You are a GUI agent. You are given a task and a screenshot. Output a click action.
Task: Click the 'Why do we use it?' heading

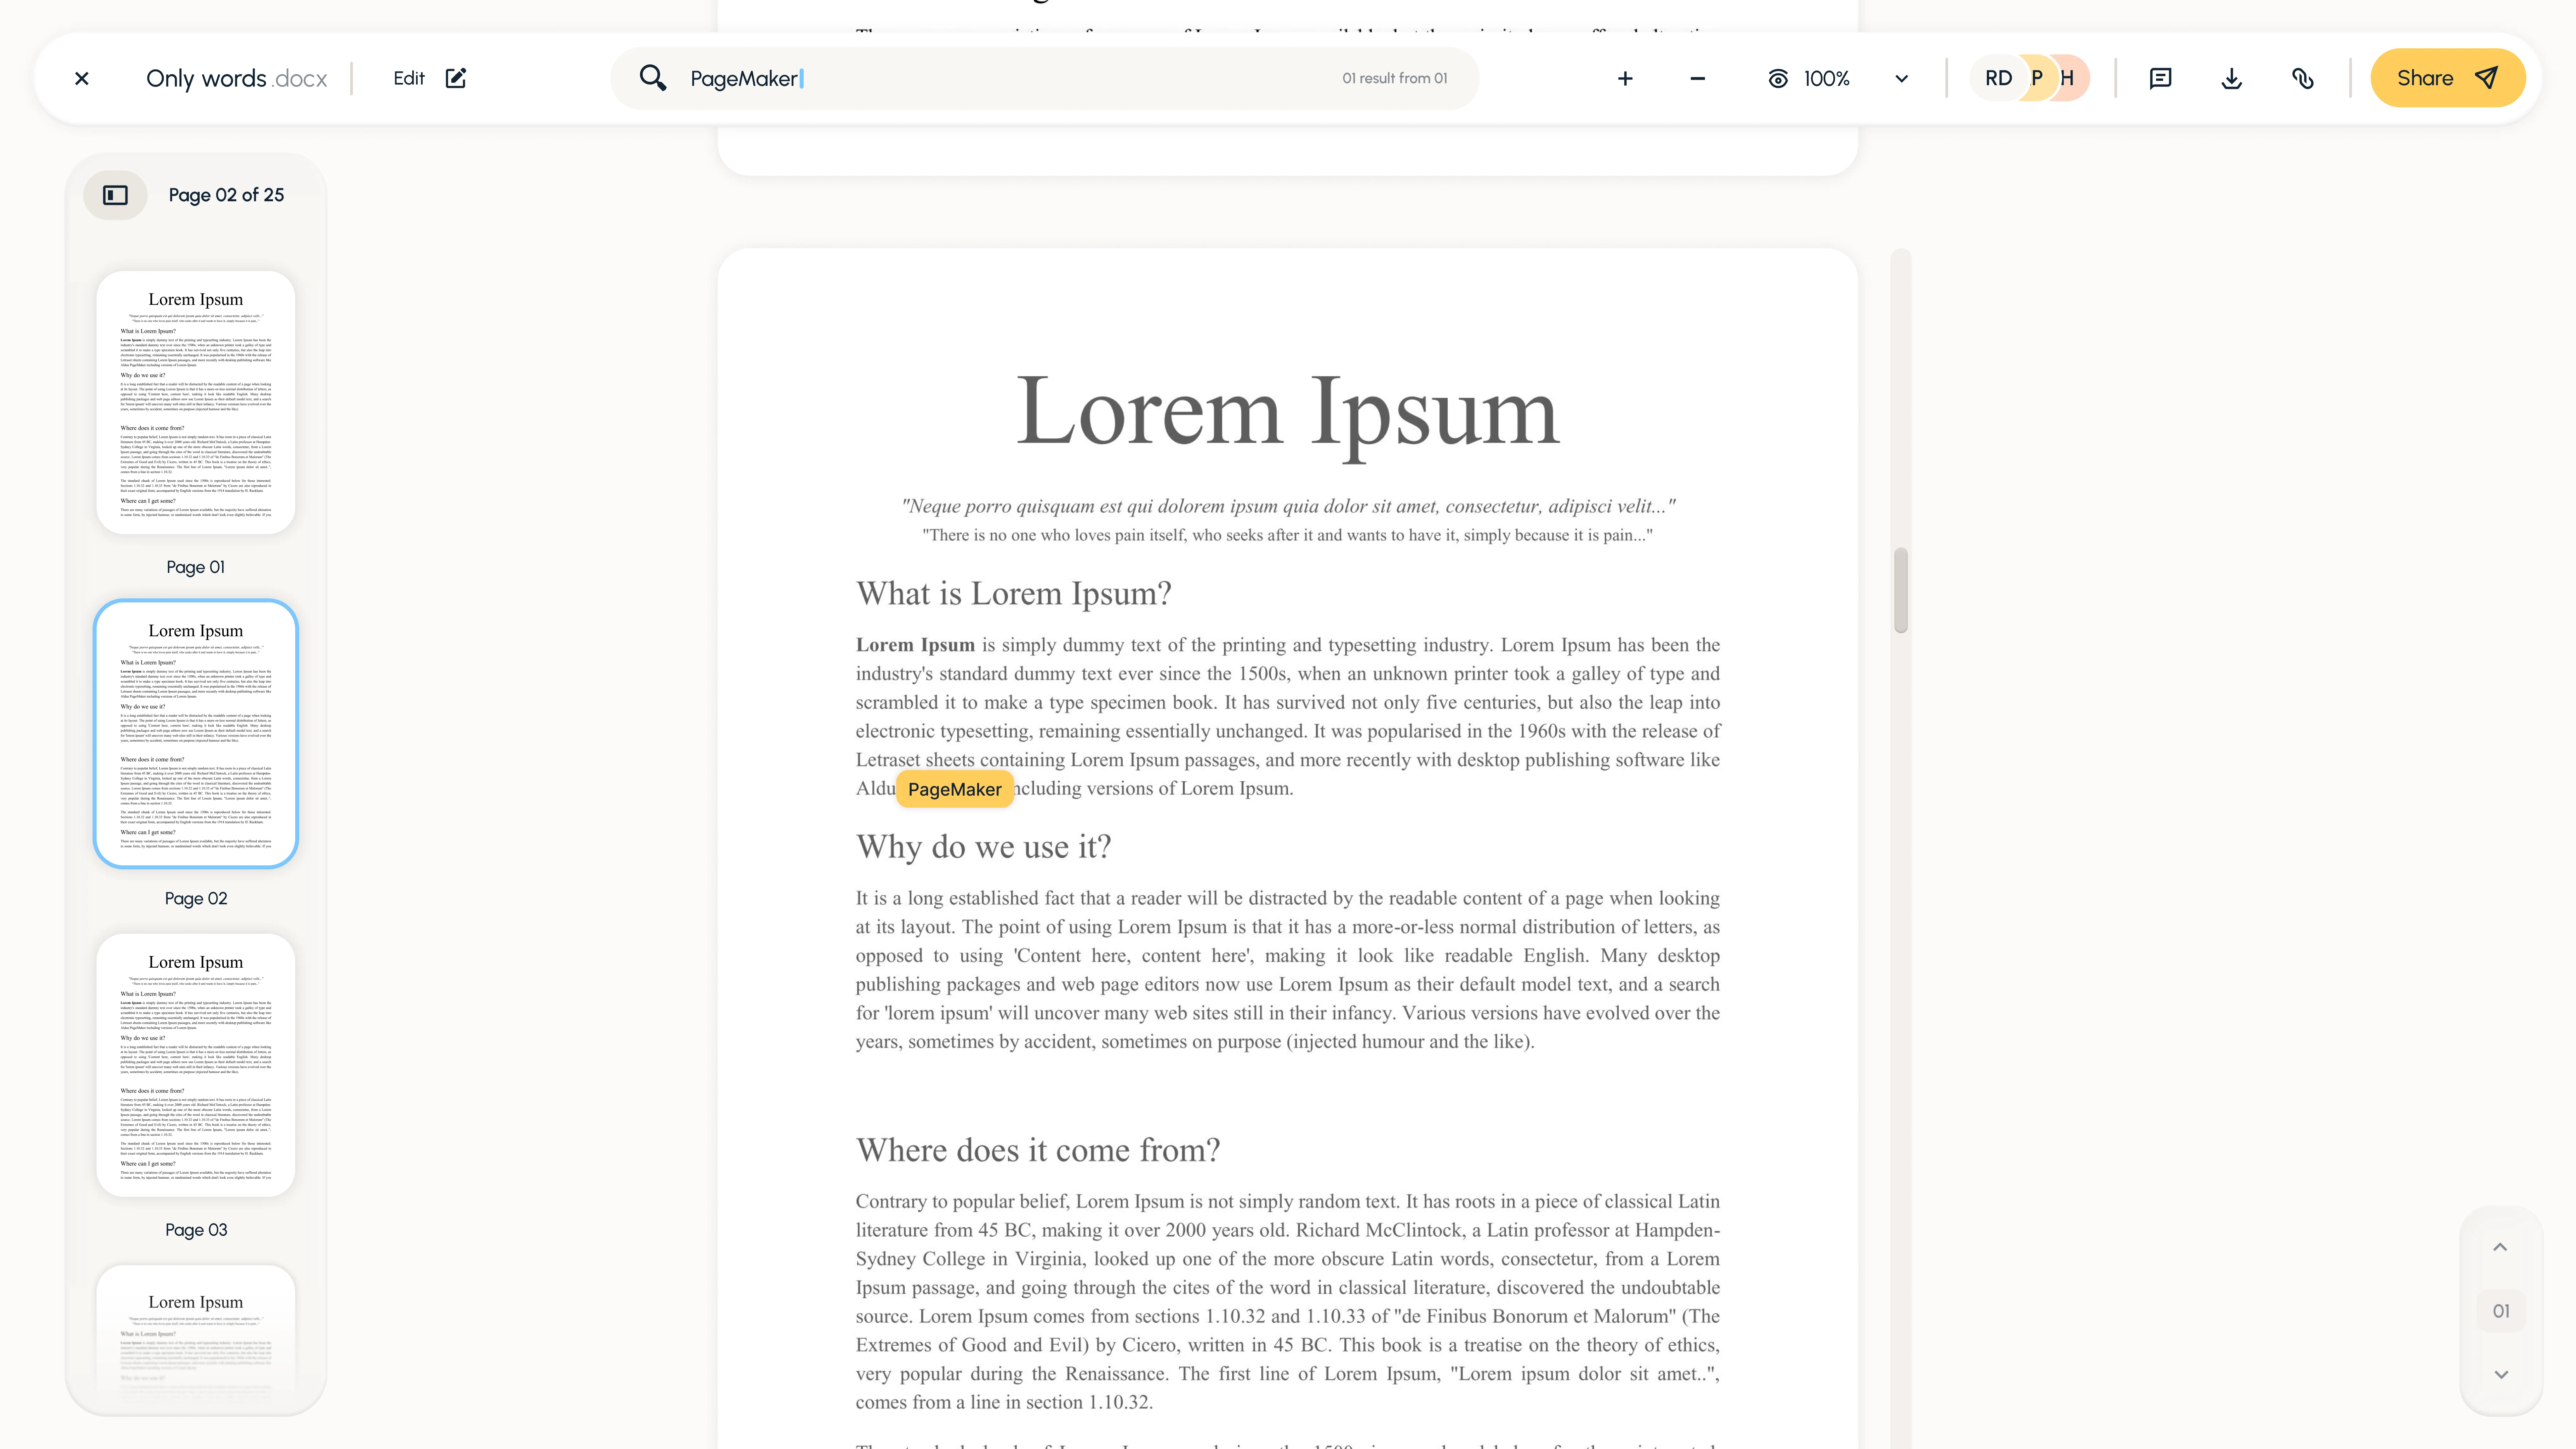pyautogui.click(x=983, y=847)
